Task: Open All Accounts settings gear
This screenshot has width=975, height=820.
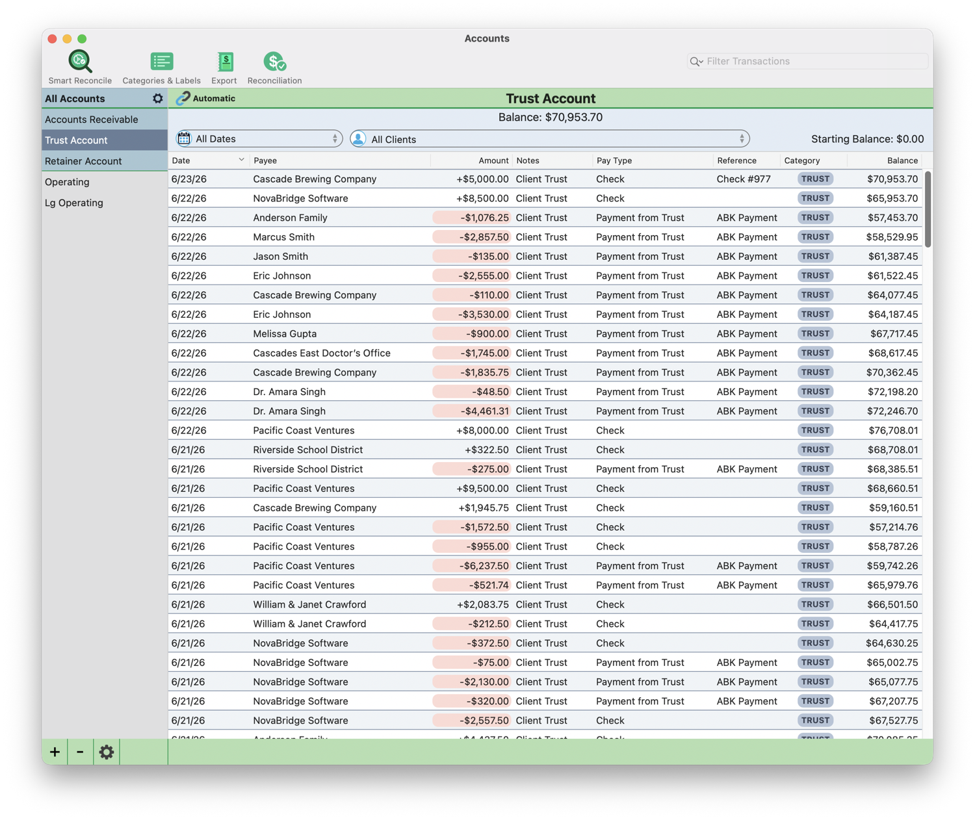Action: pos(158,99)
